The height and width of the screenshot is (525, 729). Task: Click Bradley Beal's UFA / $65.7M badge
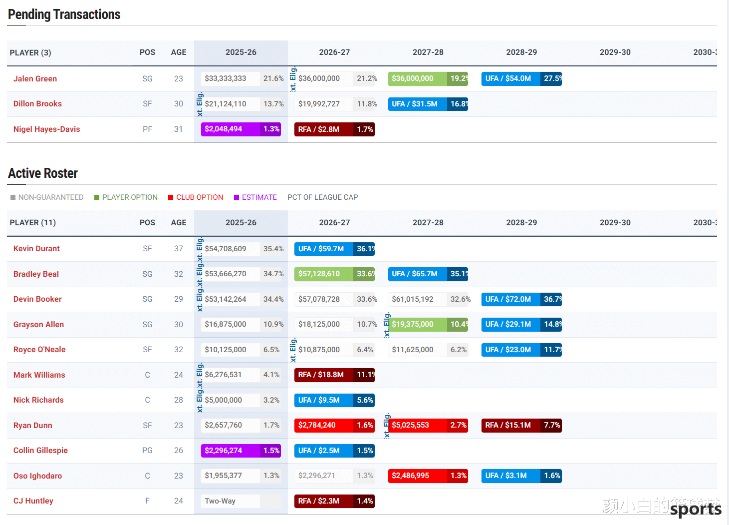click(428, 274)
